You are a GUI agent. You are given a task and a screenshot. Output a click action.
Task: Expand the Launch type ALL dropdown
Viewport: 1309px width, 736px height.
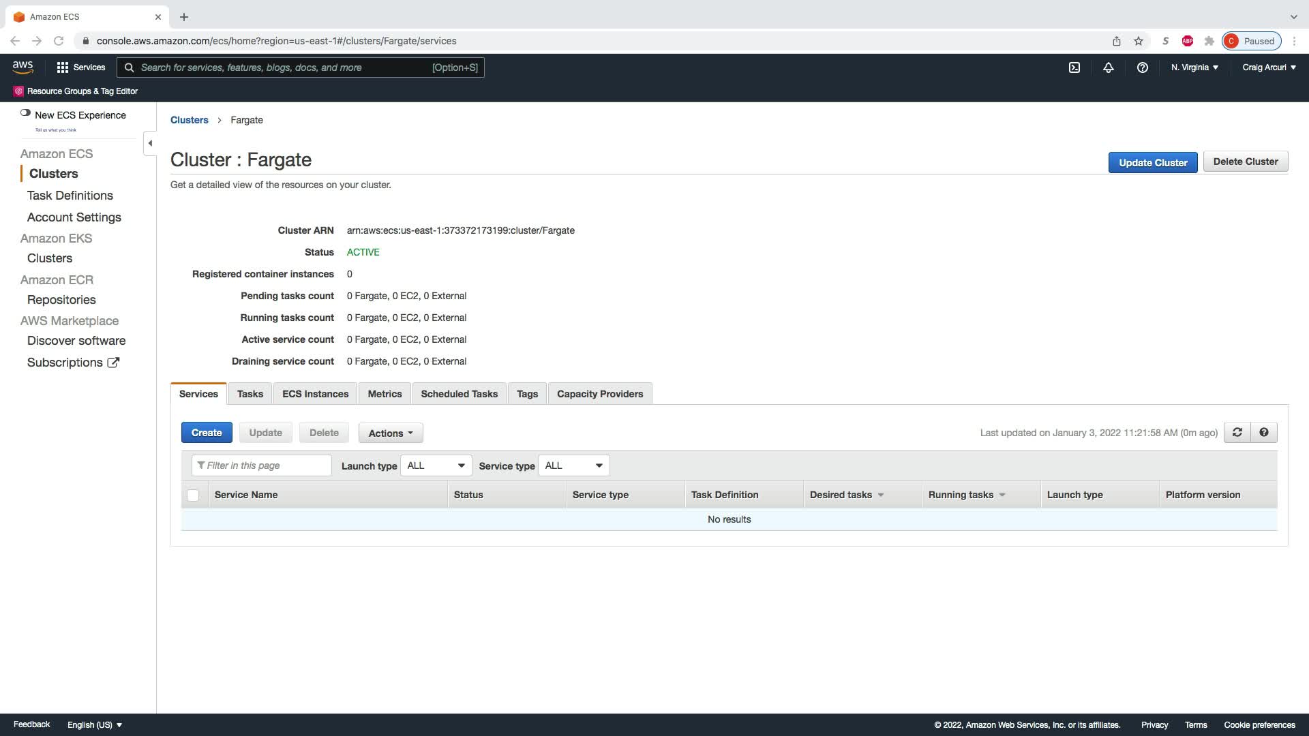[436, 466]
